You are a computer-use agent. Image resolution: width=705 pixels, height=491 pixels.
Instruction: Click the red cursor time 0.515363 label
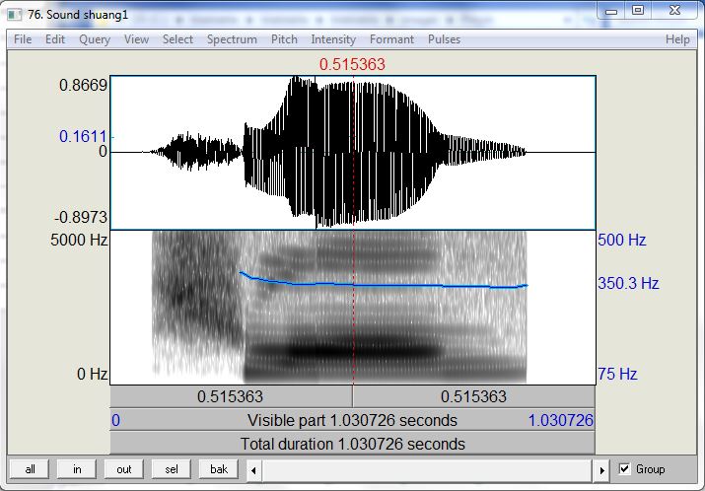pos(353,64)
